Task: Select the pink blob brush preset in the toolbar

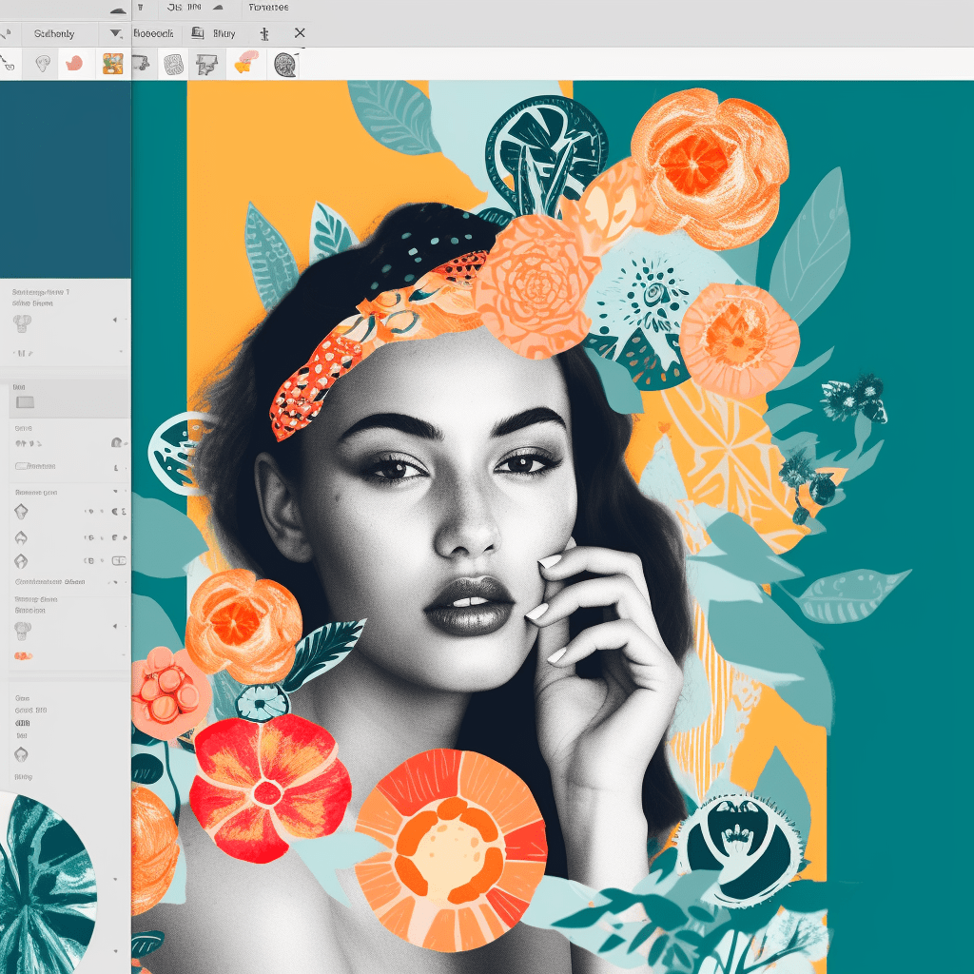Action: [x=73, y=62]
